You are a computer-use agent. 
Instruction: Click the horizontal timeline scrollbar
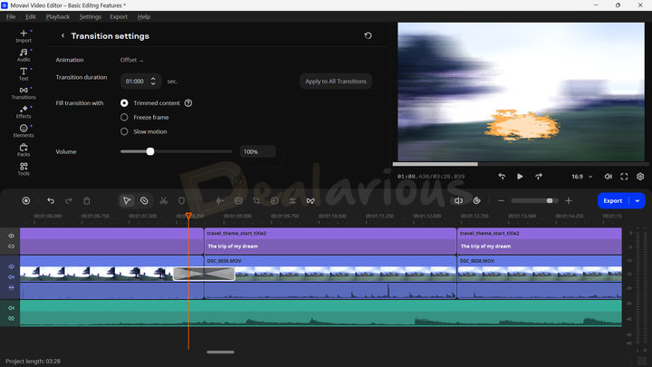(220, 352)
